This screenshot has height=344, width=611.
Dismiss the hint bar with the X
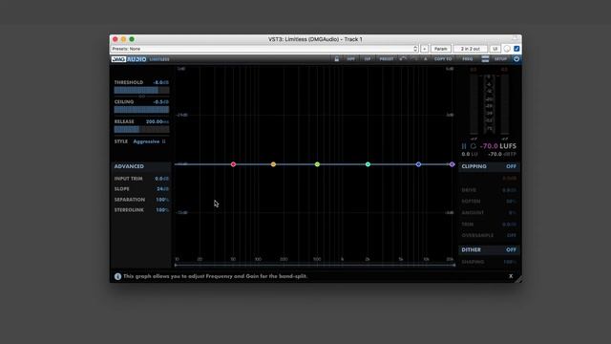tap(511, 276)
